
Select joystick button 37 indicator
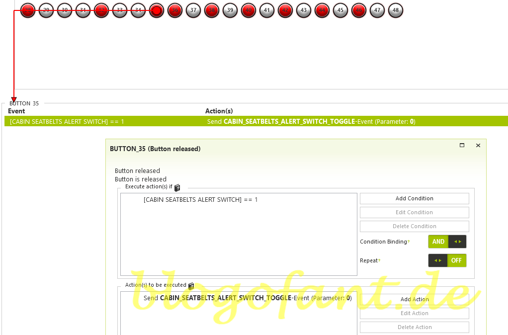193,10
